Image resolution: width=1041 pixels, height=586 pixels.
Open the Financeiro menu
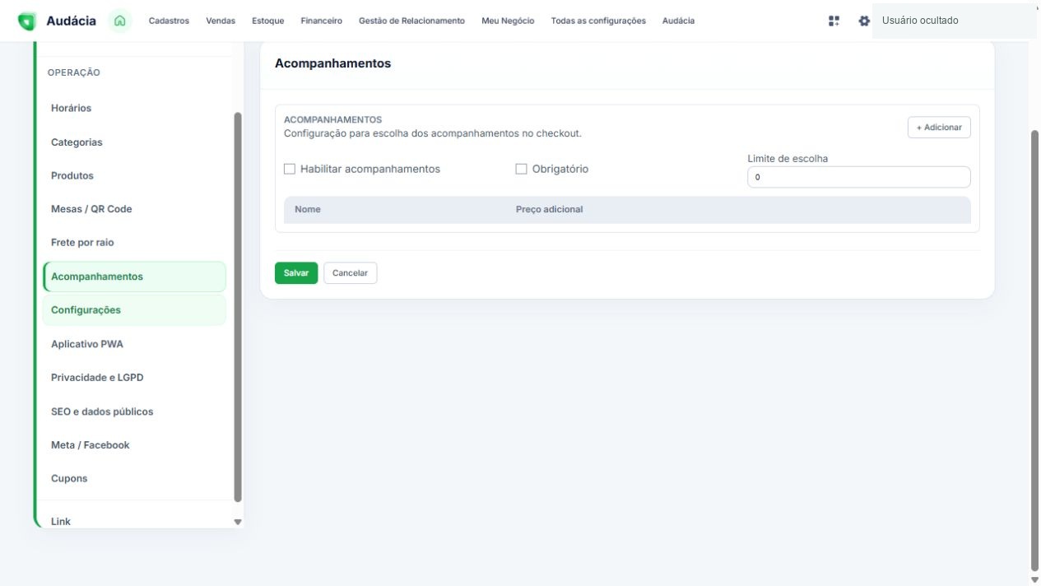[x=322, y=21]
